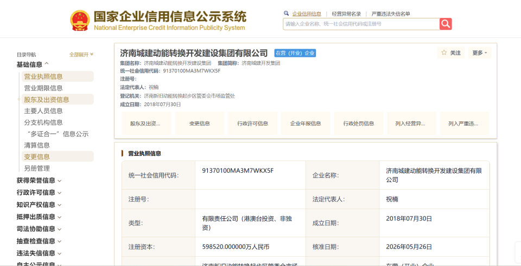Expand the 知识产权信息 section
Screen dimensions: 521x266
[39, 205]
